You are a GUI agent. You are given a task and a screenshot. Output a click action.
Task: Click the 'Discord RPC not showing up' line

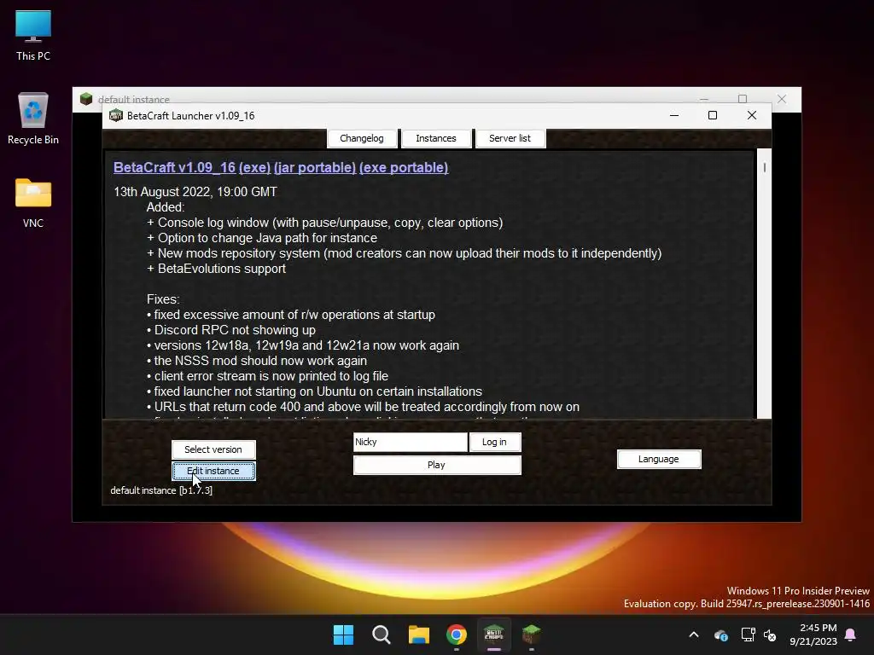click(x=230, y=330)
